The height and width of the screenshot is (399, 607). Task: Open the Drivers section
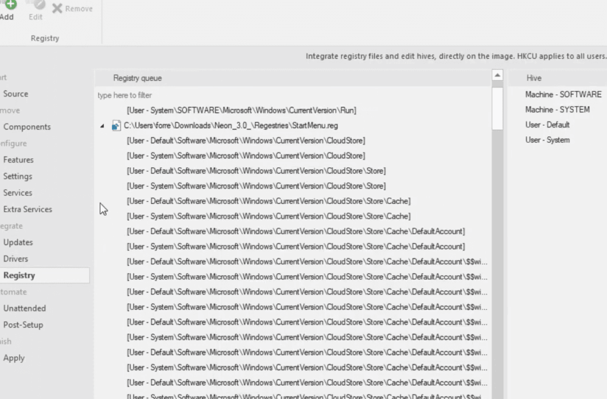click(x=15, y=258)
